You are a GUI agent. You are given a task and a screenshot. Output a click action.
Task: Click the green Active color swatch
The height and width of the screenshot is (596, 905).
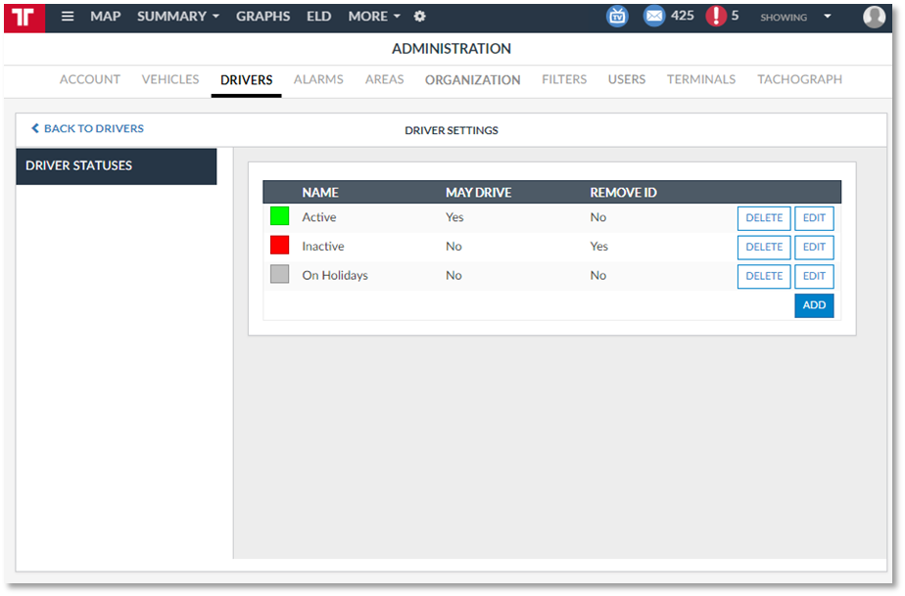coord(280,216)
